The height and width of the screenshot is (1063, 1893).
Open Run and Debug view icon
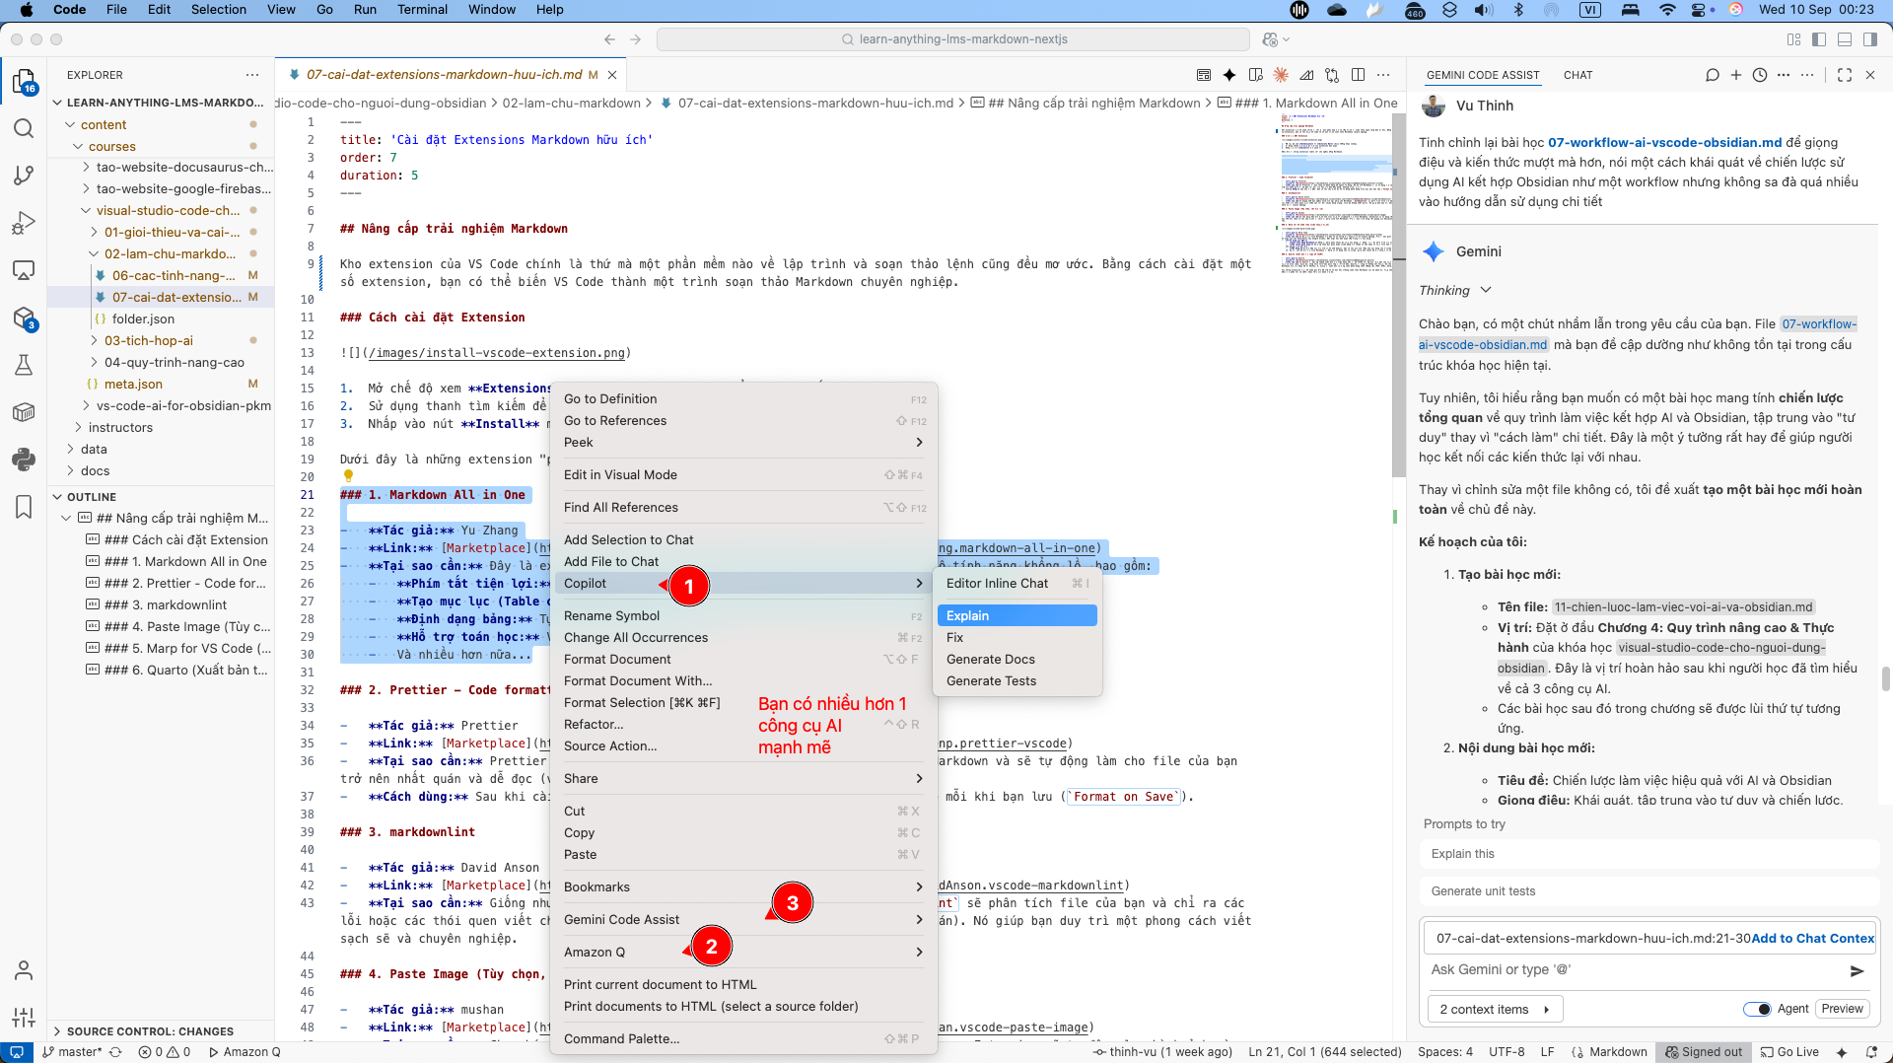coord(24,223)
